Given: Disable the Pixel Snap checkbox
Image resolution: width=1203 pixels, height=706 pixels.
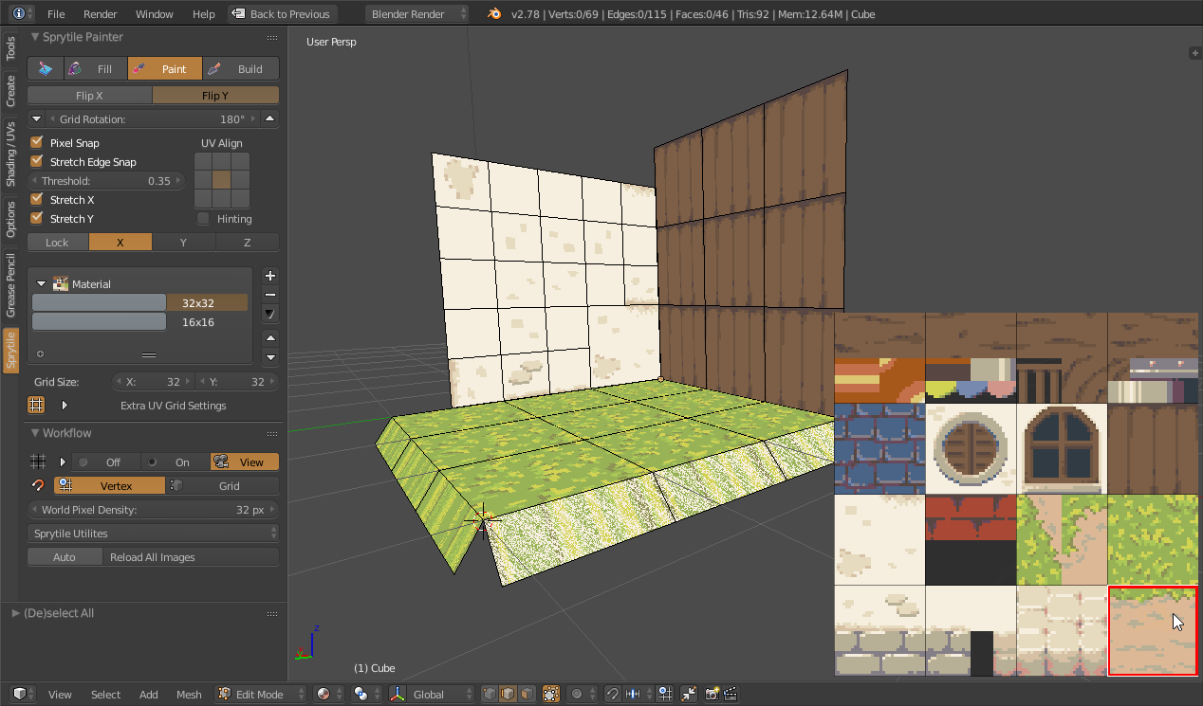Looking at the screenshot, I should point(37,142).
